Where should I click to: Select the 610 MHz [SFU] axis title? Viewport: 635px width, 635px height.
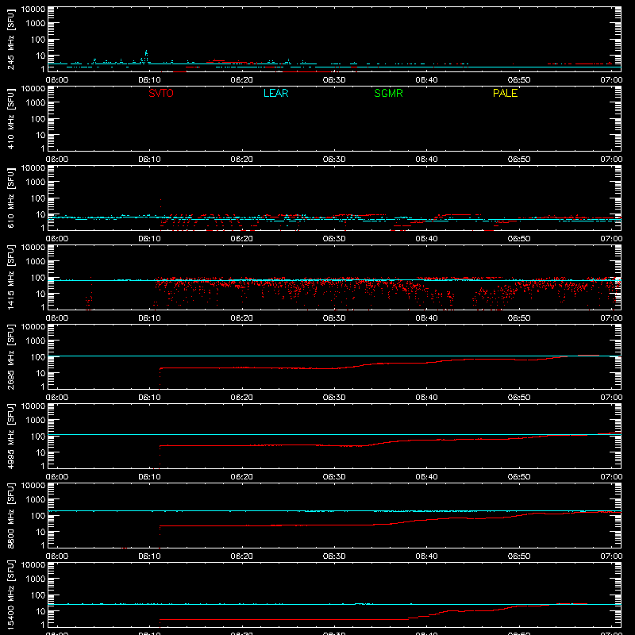[11, 198]
